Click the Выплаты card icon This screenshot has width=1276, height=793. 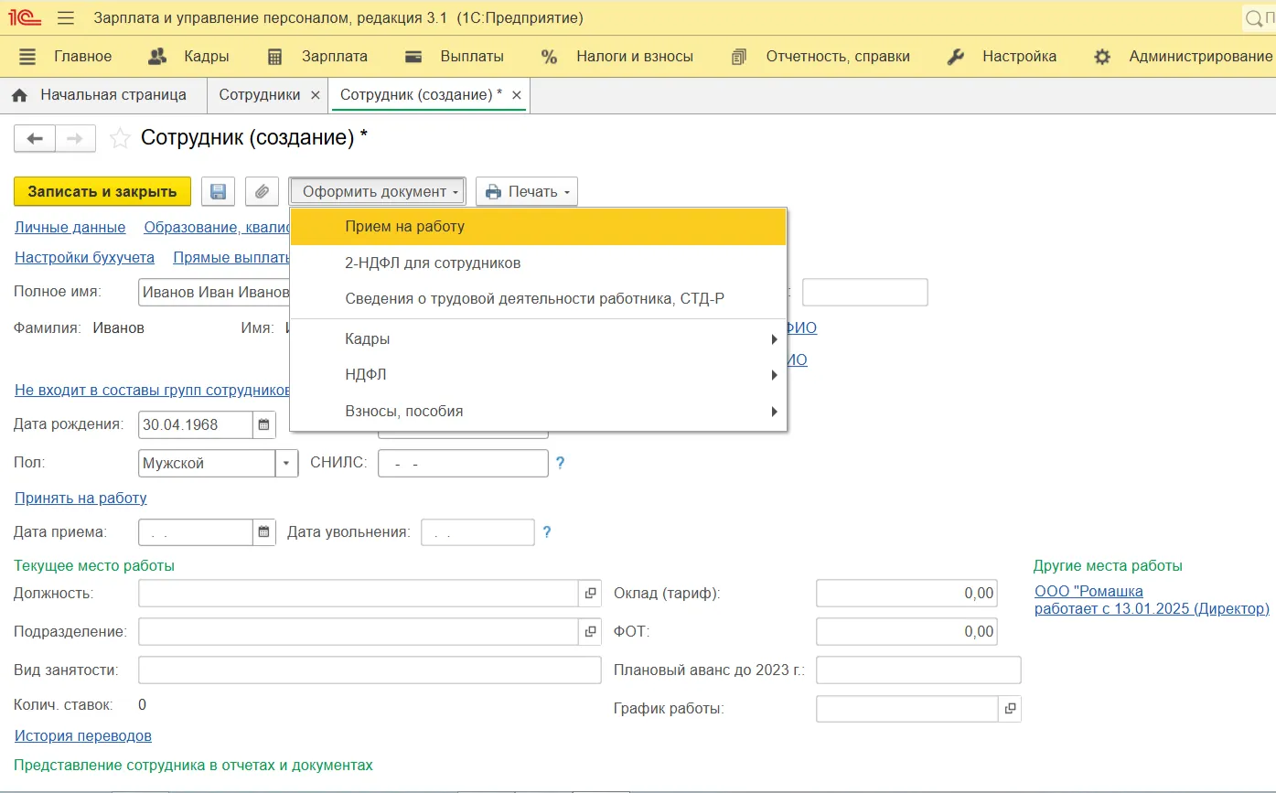[x=413, y=57]
